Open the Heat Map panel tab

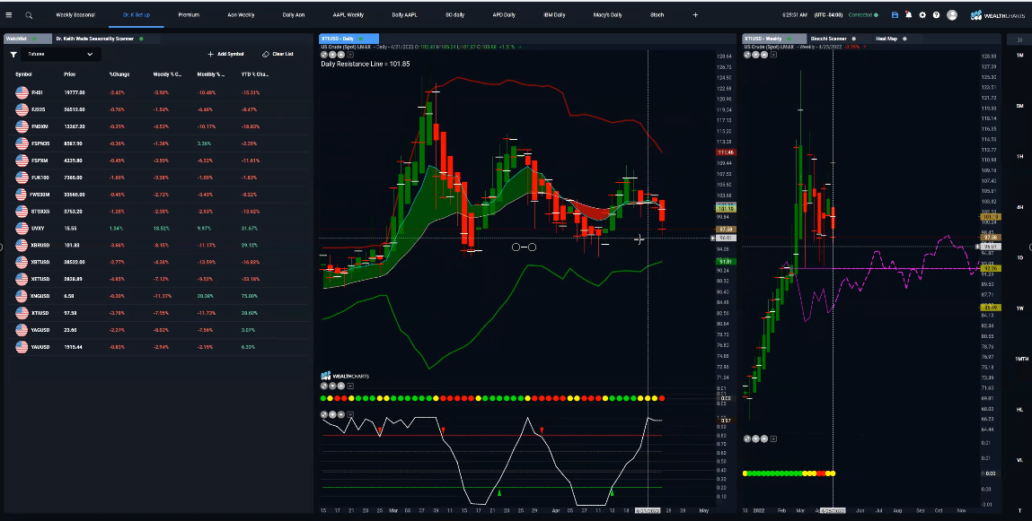[886, 39]
